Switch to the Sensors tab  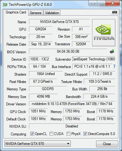click(x=36, y=13)
